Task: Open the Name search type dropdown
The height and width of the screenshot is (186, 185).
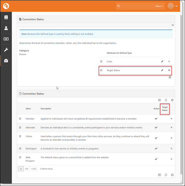Action: 159,6
